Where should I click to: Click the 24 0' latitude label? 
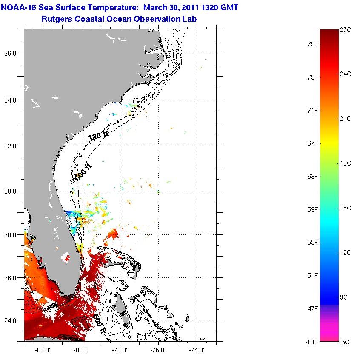[x=11, y=320]
